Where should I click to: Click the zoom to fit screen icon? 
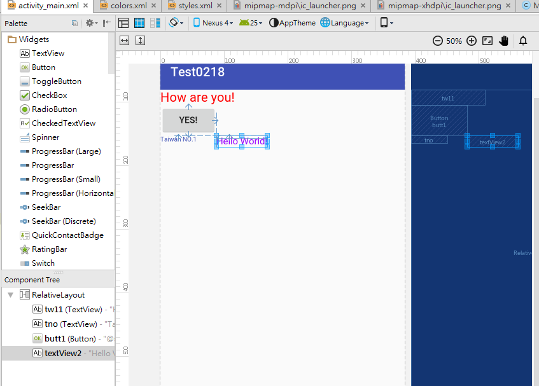point(487,41)
